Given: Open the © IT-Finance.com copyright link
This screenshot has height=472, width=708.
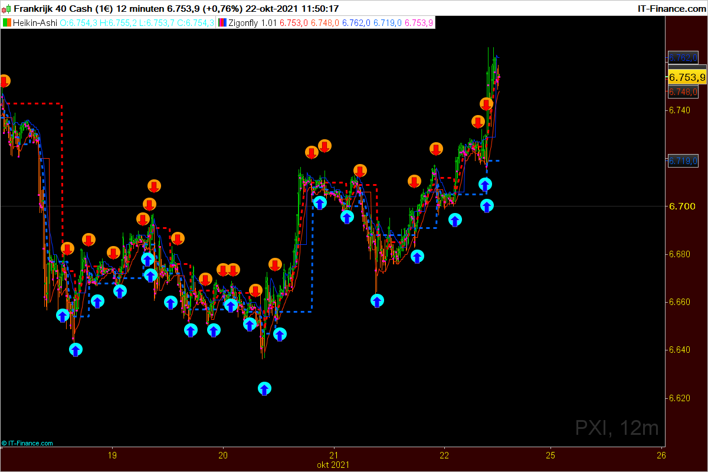Looking at the screenshot, I should [x=27, y=443].
